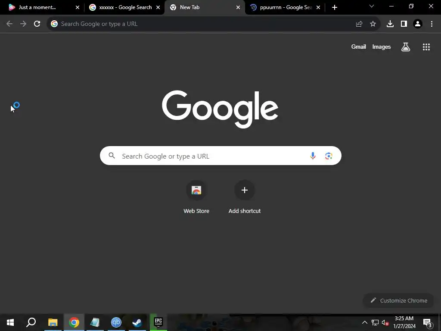
Task: Open the clock showing 3:25 AM
Action: (x=404, y=322)
